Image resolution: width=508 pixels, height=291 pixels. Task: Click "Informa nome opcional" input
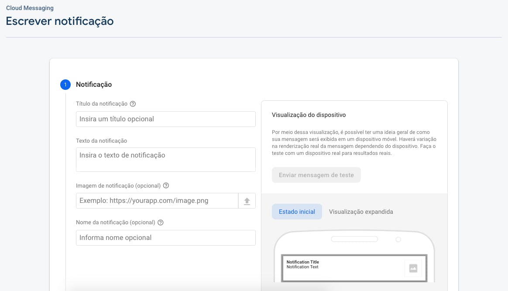pyautogui.click(x=166, y=238)
